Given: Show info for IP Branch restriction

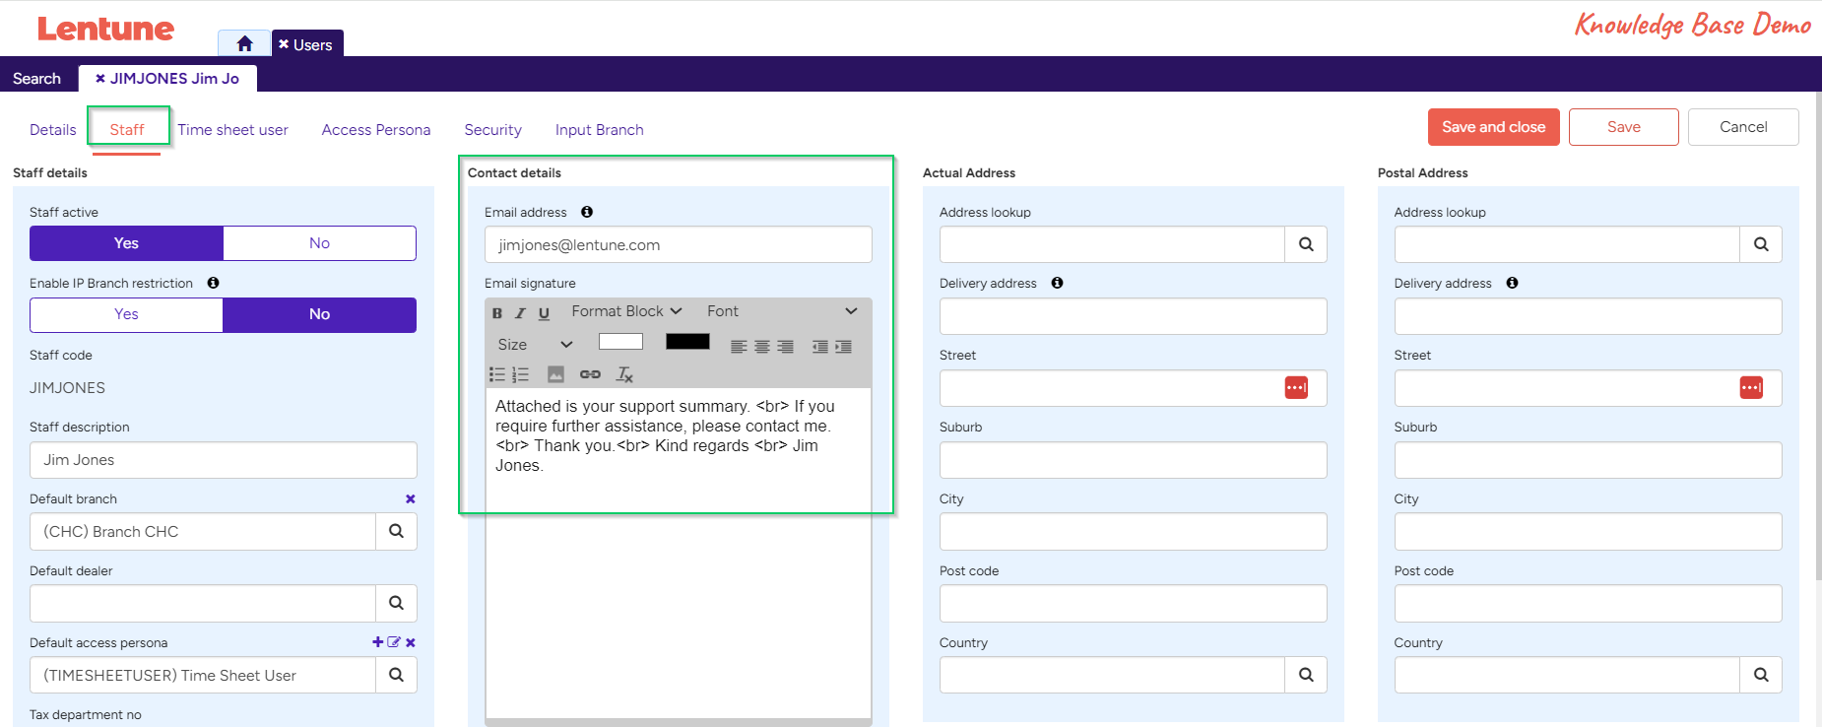Looking at the screenshot, I should [x=213, y=283].
